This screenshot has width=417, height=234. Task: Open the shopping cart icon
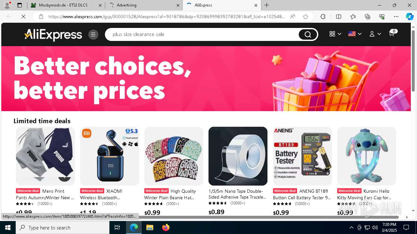coord(392,33)
